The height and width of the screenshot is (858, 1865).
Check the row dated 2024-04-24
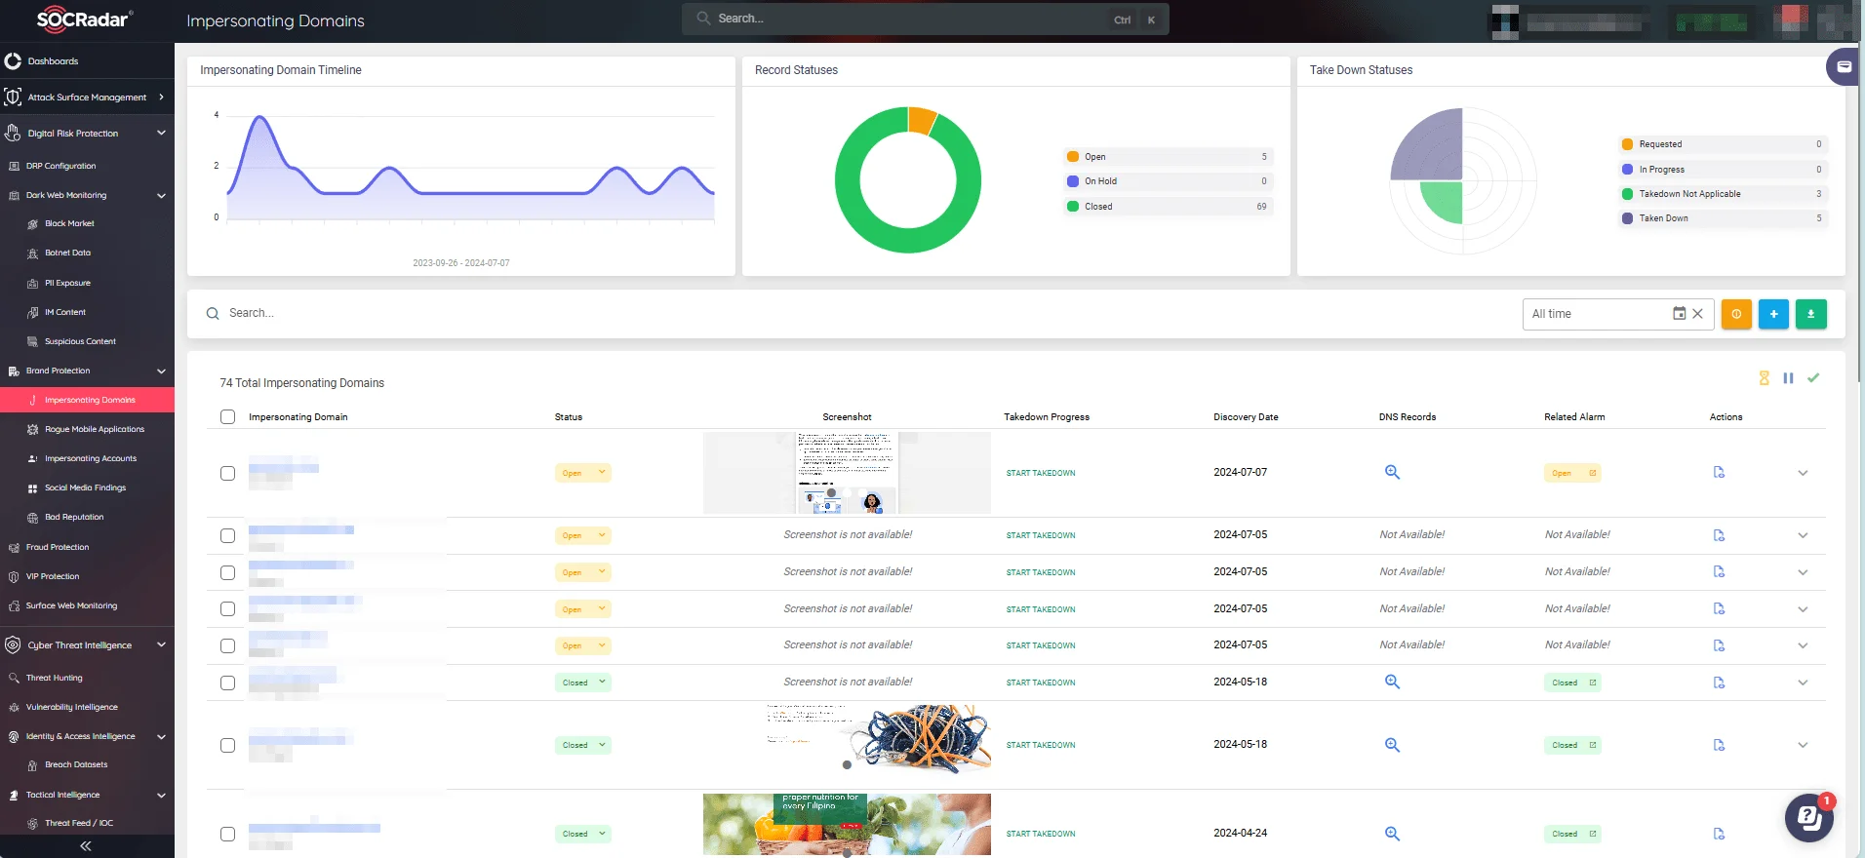point(227,834)
